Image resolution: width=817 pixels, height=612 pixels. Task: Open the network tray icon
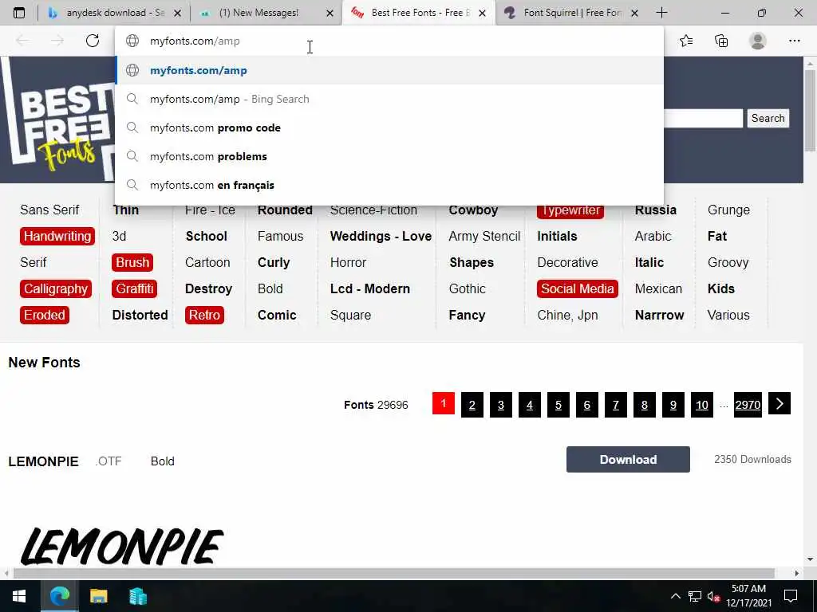click(x=695, y=596)
